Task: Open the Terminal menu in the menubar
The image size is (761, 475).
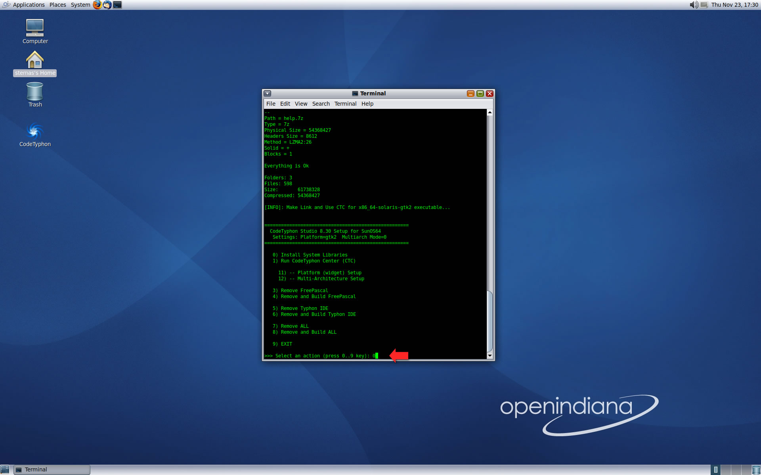Action: click(x=345, y=104)
